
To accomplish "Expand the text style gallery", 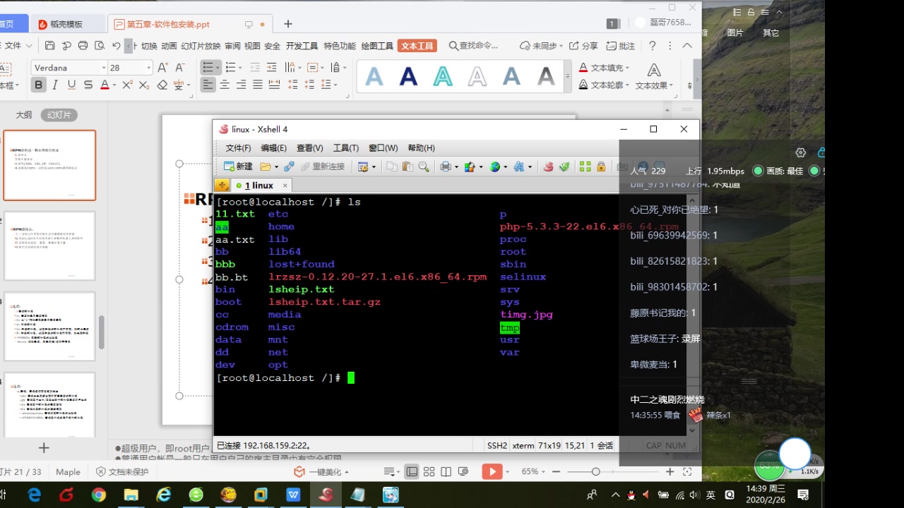I will coord(567,76).
